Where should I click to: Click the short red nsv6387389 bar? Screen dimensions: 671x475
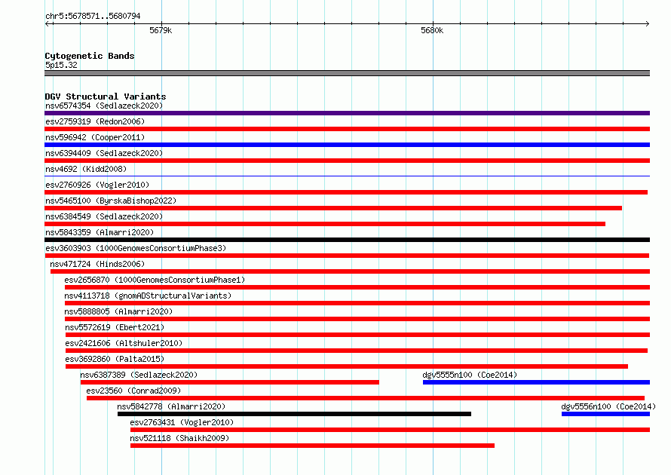click(x=230, y=382)
